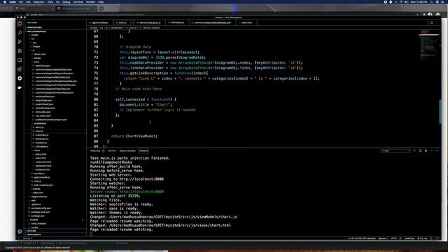Open Spotlight search in menu bar
The width and height of the screenshot is (448, 252).
[x=431, y=1]
